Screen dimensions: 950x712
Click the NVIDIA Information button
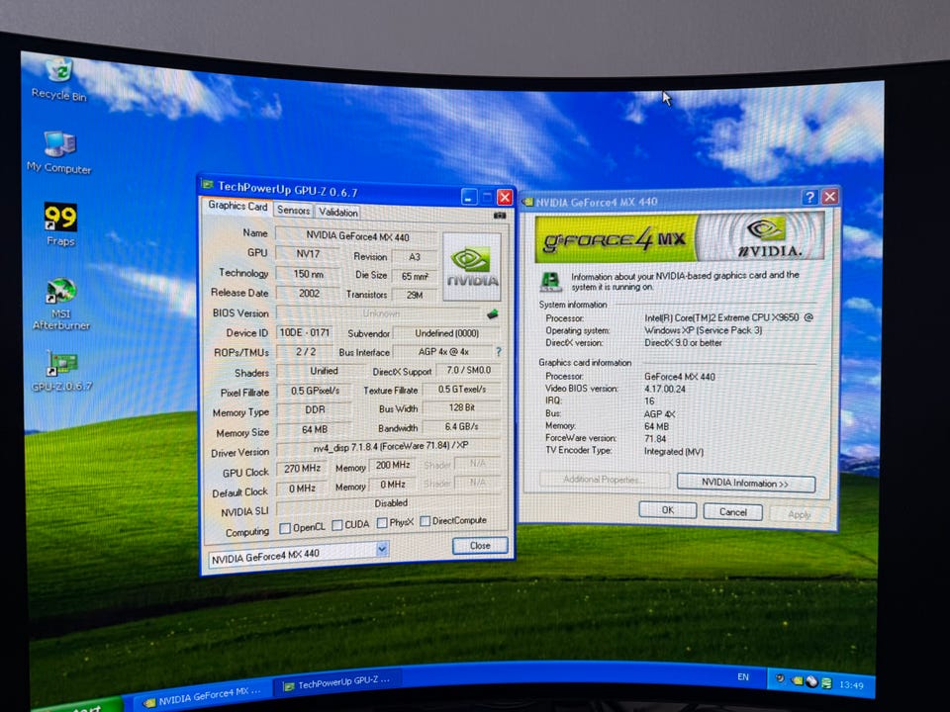(745, 484)
